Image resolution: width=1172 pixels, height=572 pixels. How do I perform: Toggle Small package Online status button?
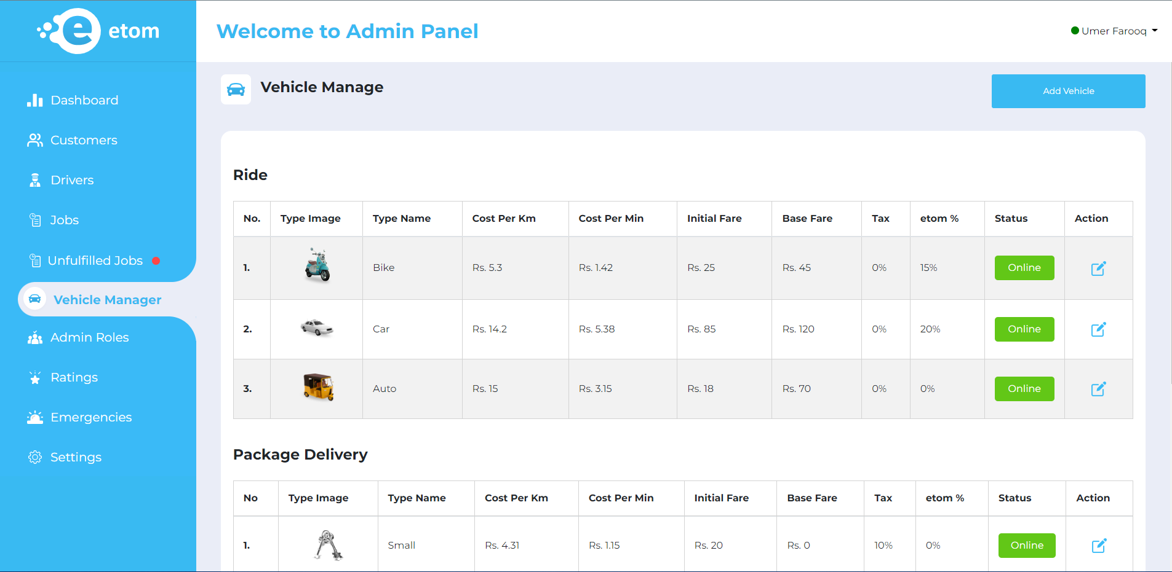pyautogui.click(x=1026, y=546)
